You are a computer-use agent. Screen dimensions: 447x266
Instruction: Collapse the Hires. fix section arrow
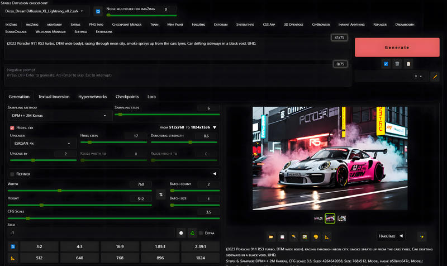[215, 127]
